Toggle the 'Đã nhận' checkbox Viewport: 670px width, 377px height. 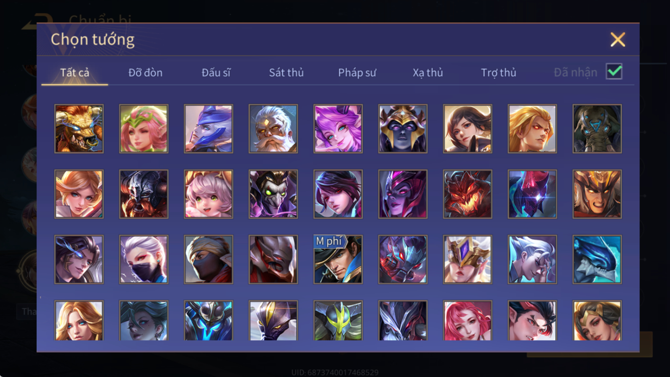[614, 72]
